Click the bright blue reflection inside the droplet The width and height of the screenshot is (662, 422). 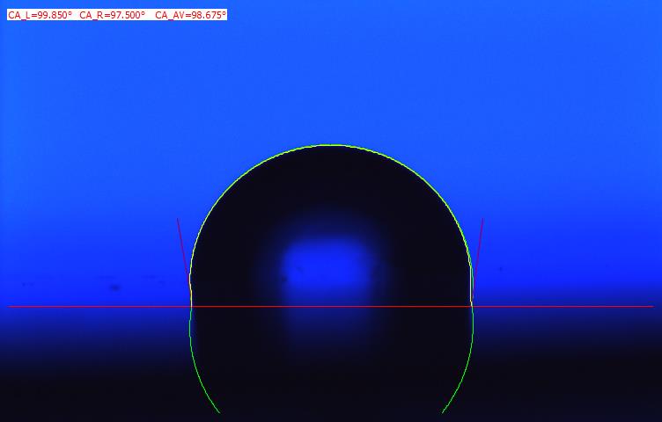pos(324,266)
